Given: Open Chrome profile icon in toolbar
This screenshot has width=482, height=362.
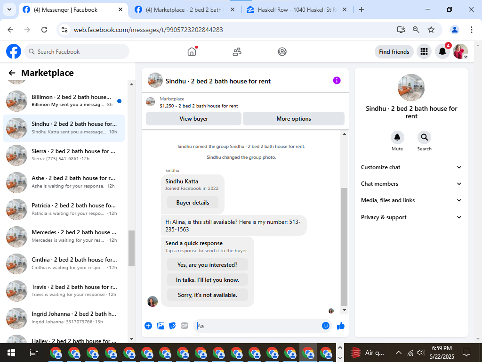Looking at the screenshot, I should [x=455, y=30].
